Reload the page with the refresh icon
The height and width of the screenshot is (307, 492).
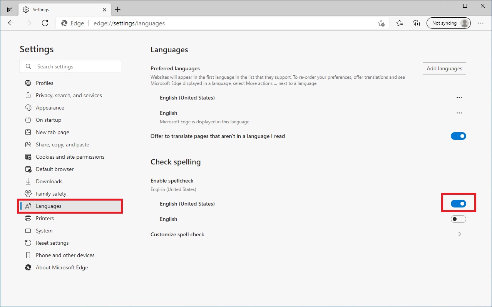tap(45, 23)
